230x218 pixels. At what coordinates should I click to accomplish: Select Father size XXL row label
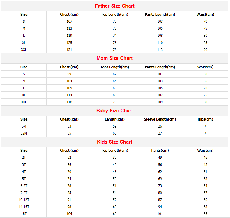click(24, 50)
